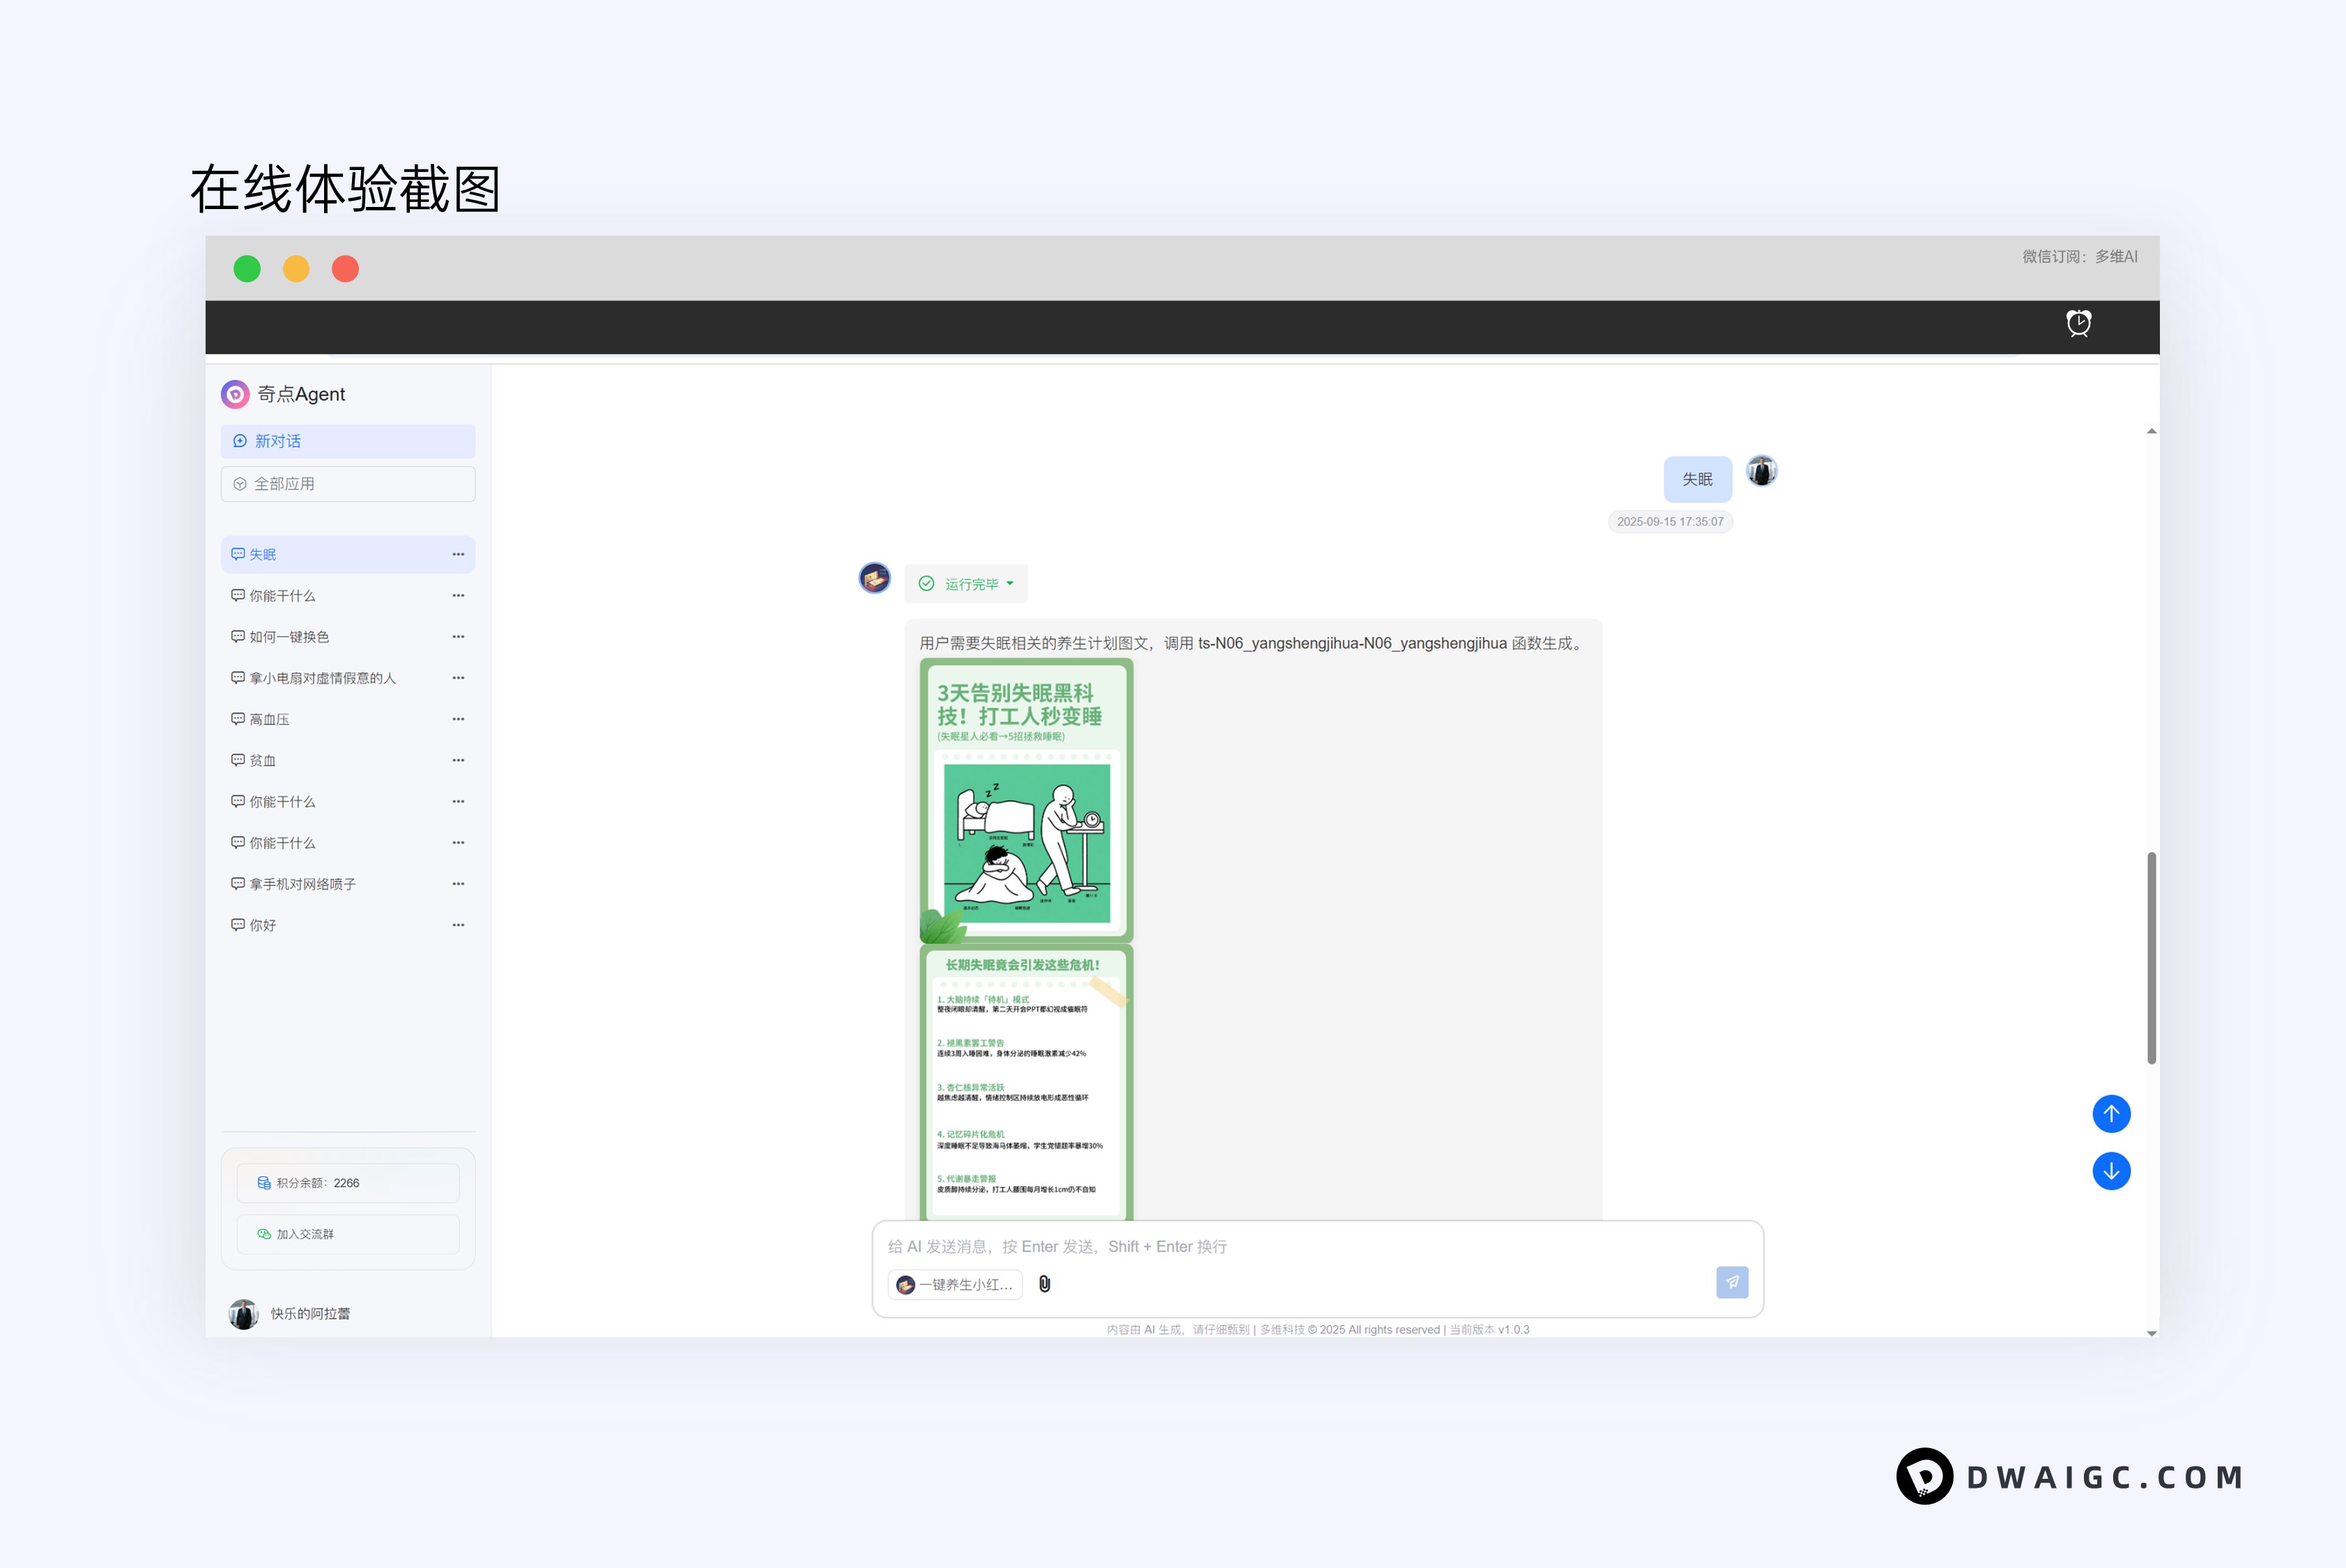Open the options menu of 失眠 conversation
Screen dimensions: 2346x1568
point(458,554)
